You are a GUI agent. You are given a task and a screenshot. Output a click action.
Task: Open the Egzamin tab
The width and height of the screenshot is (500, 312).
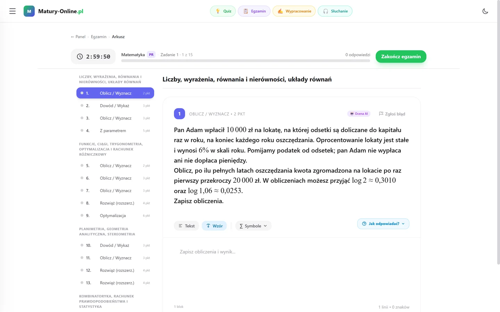(254, 11)
